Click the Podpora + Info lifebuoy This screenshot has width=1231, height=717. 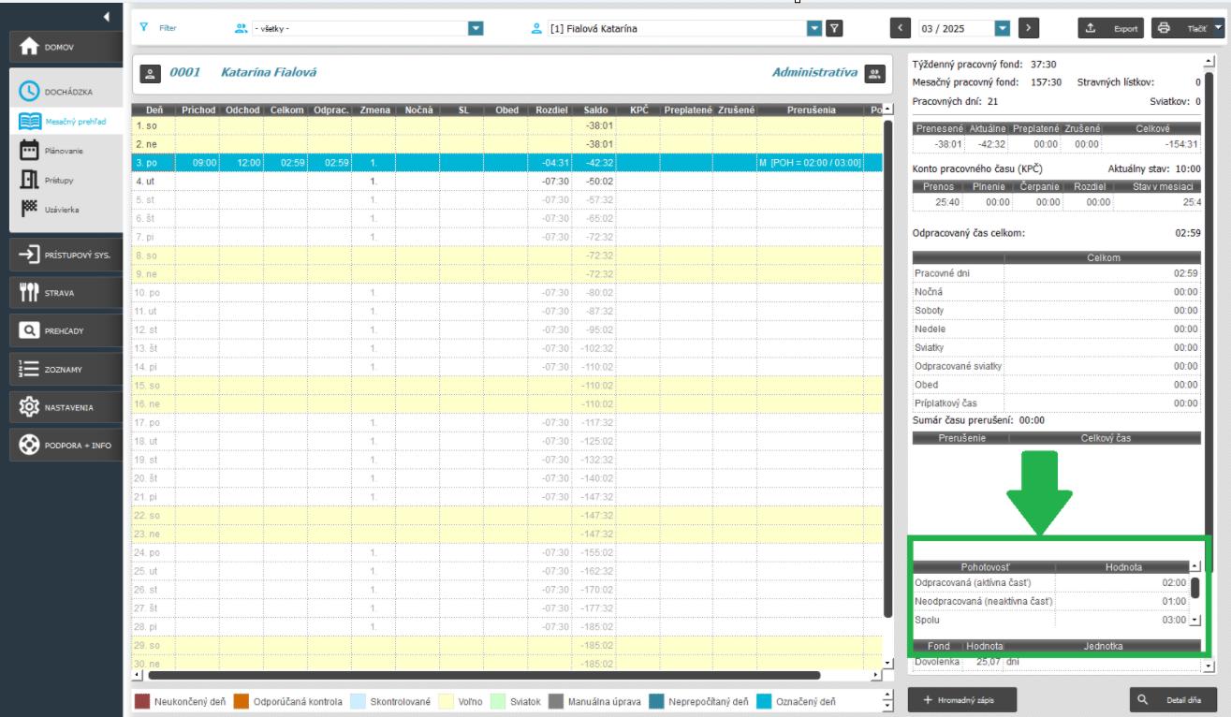28,446
